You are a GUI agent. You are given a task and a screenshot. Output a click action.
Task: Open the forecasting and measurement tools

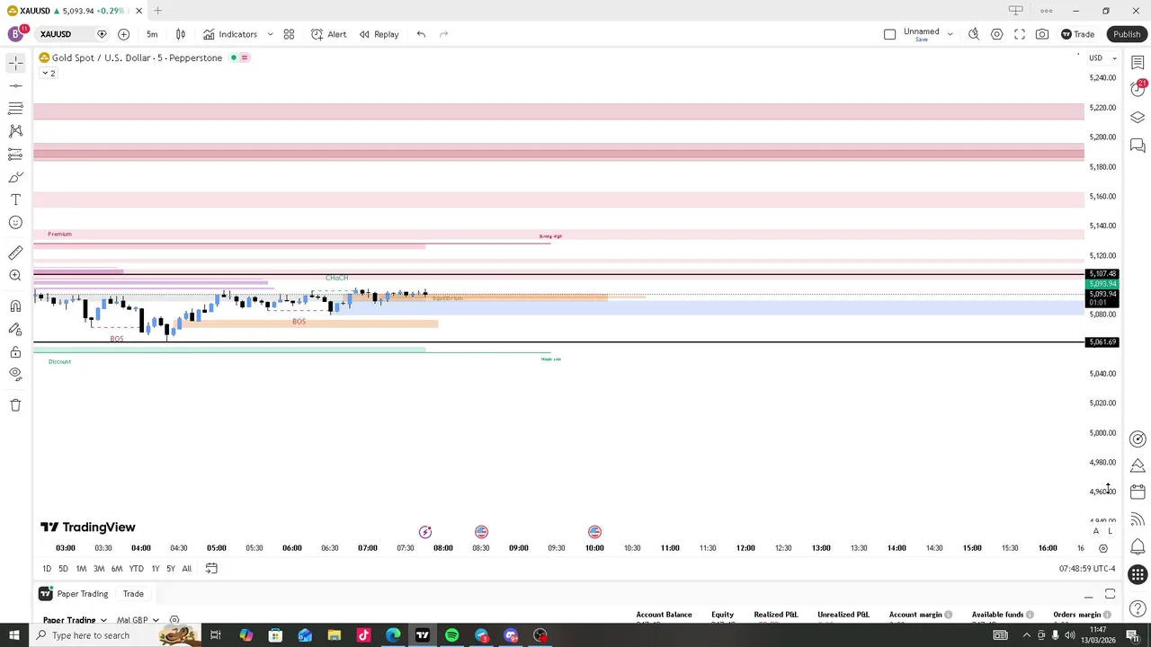click(x=15, y=155)
